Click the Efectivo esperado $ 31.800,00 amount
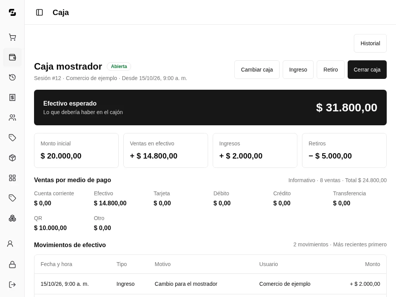The height and width of the screenshot is (297, 396). point(346,108)
